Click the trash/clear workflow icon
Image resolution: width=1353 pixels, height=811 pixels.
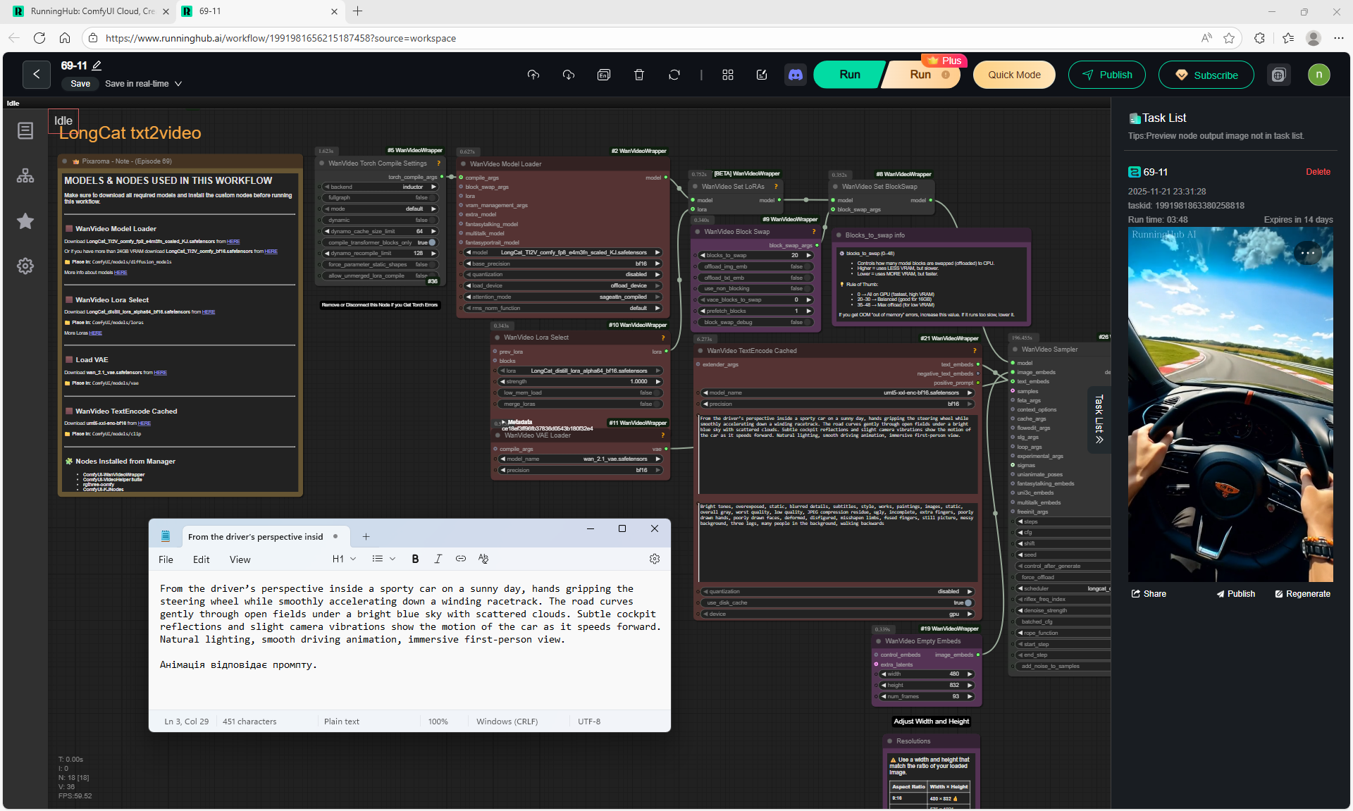coord(639,75)
